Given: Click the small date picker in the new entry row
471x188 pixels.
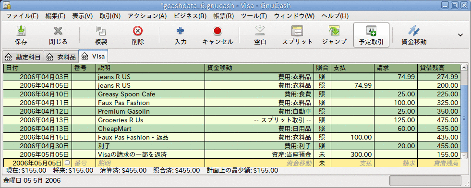Looking at the screenshot, I should [67, 163].
